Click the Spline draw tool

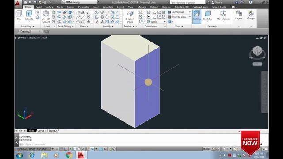tap(78, 17)
